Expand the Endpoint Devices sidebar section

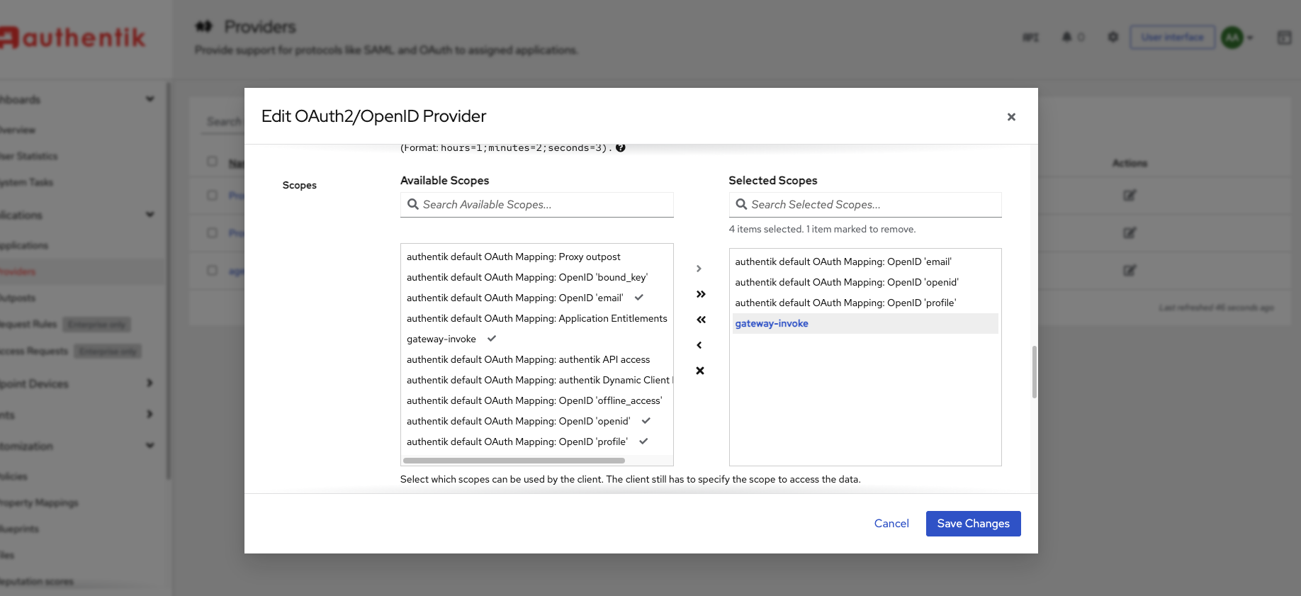click(x=150, y=383)
